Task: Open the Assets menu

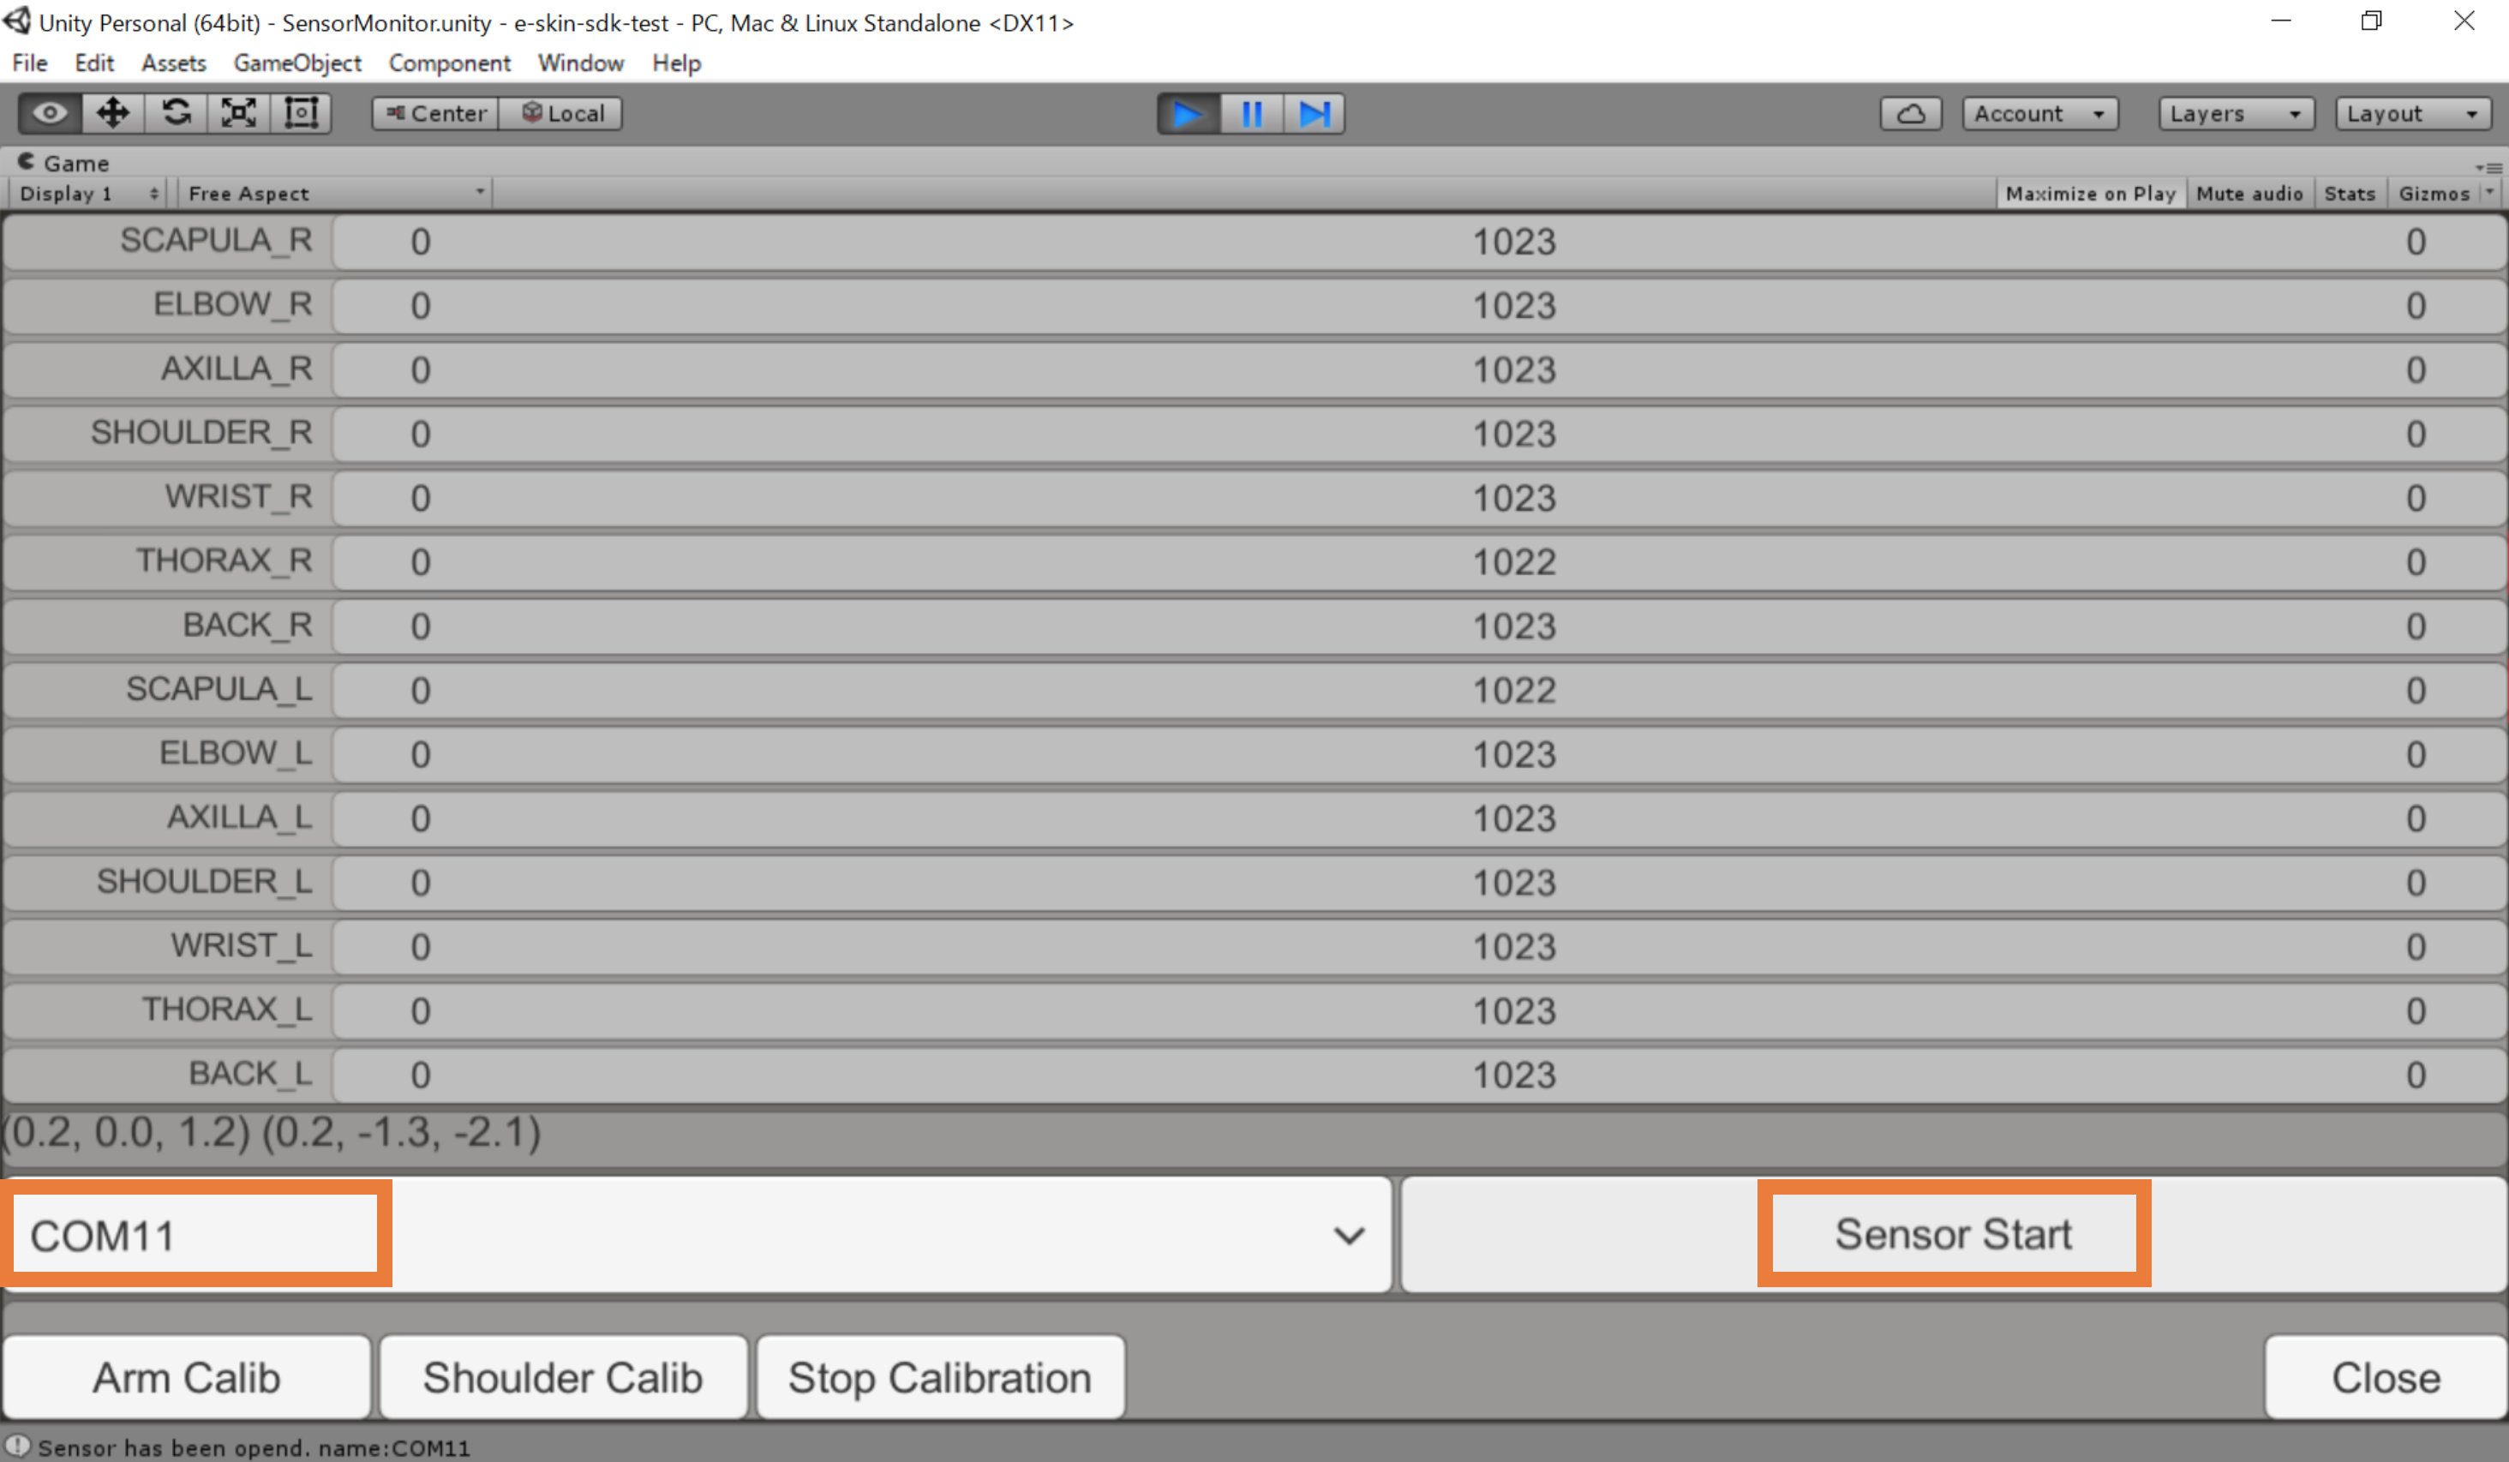Action: [173, 63]
